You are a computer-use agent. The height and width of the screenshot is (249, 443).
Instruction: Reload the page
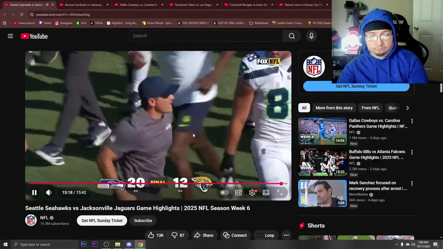click(21, 15)
